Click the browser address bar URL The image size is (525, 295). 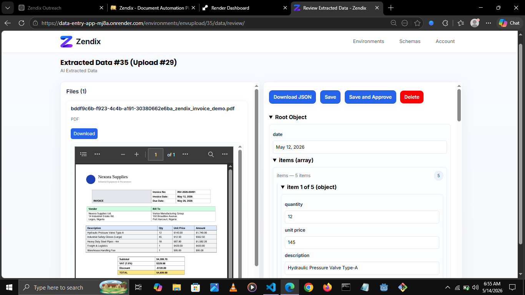click(x=143, y=23)
